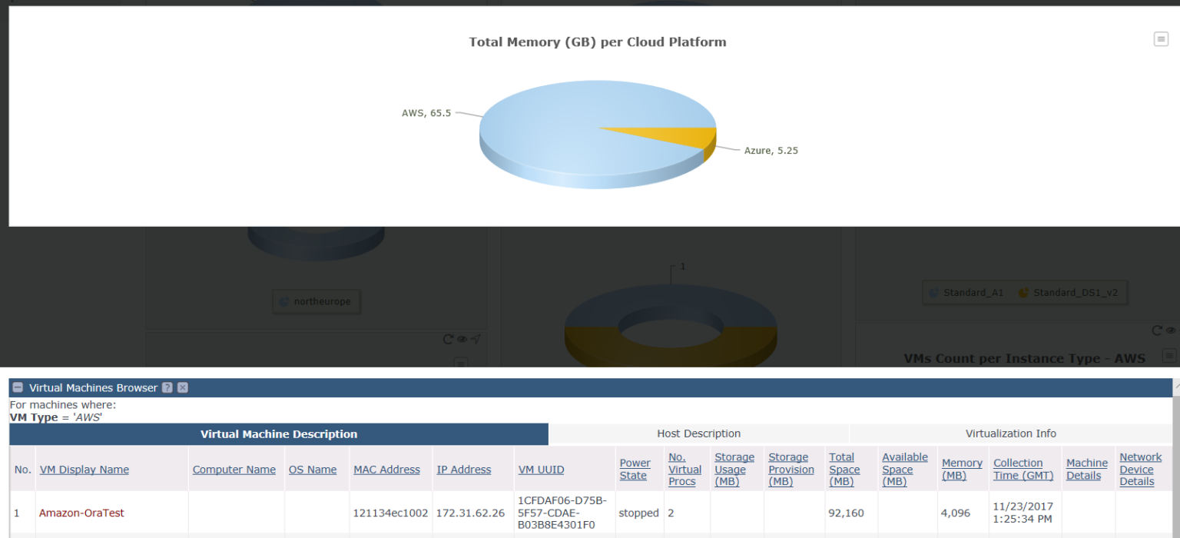Click the eye icon under the donut chart
This screenshot has width=1180, height=538.
[x=462, y=339]
